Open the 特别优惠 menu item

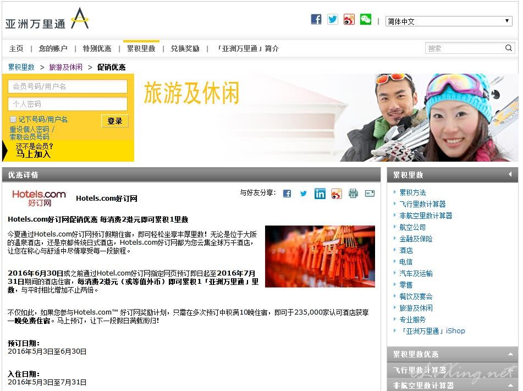point(97,49)
